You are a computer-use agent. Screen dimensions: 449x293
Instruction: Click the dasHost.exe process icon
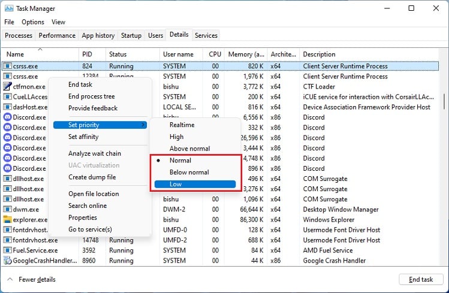(8, 107)
